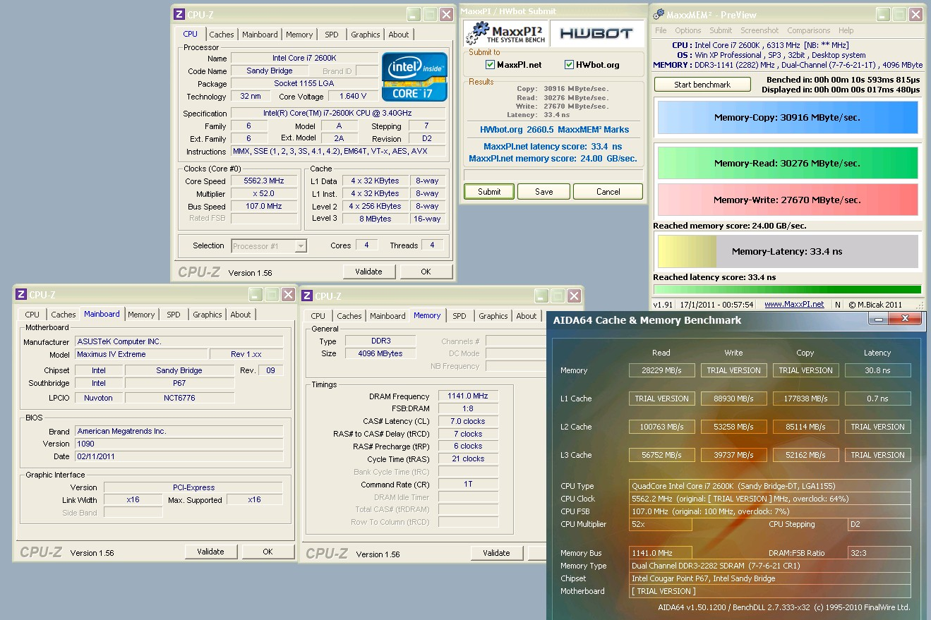Click the CAS# Latency 7.0 clocks field

pyautogui.click(x=468, y=421)
